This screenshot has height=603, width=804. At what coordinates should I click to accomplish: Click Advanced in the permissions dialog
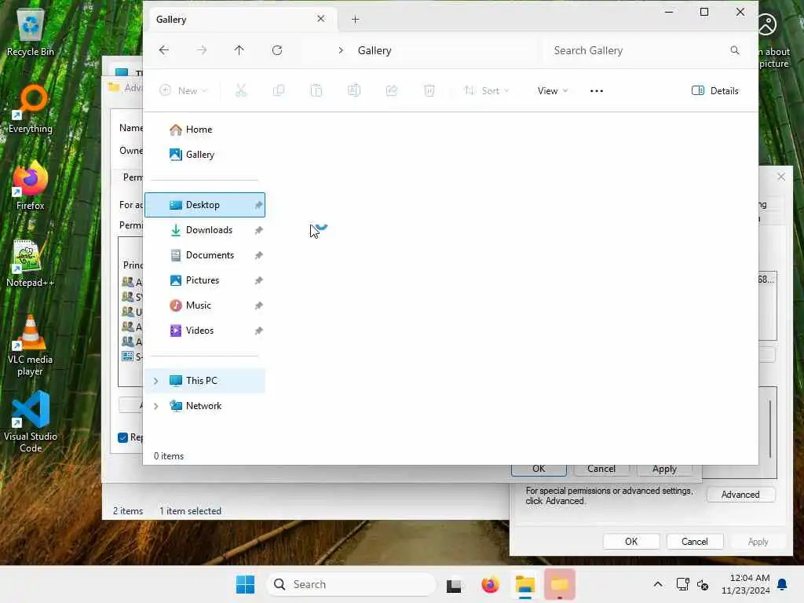[740, 495]
